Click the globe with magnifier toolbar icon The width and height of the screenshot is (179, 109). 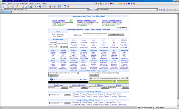40,7
